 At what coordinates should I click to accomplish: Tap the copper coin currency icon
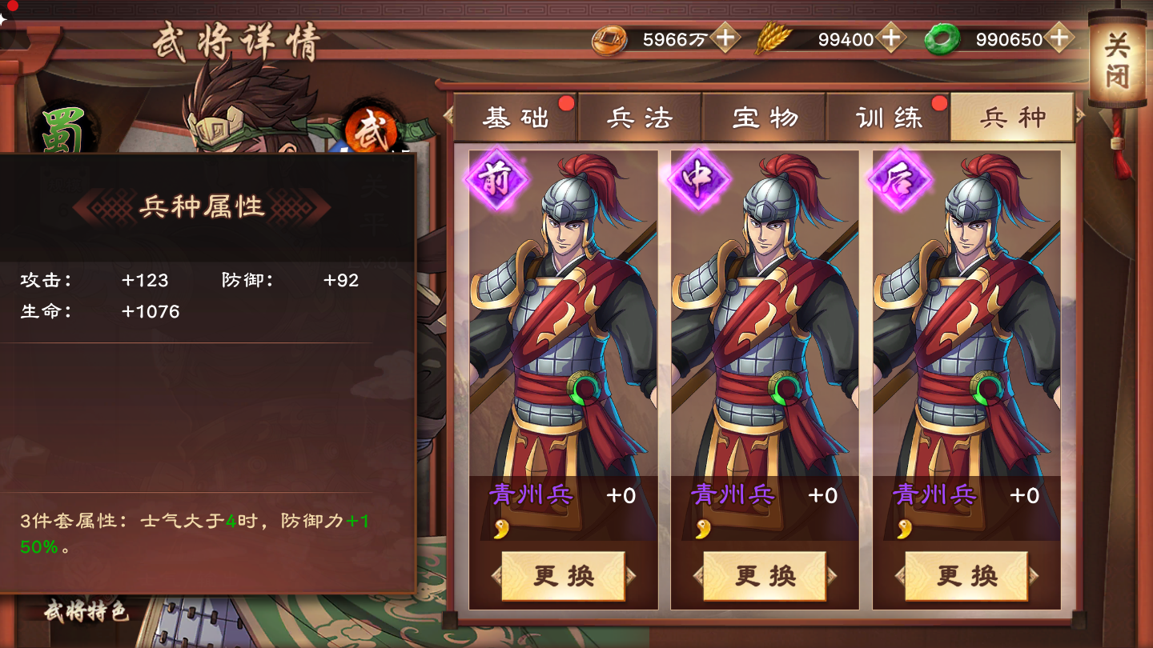click(609, 38)
